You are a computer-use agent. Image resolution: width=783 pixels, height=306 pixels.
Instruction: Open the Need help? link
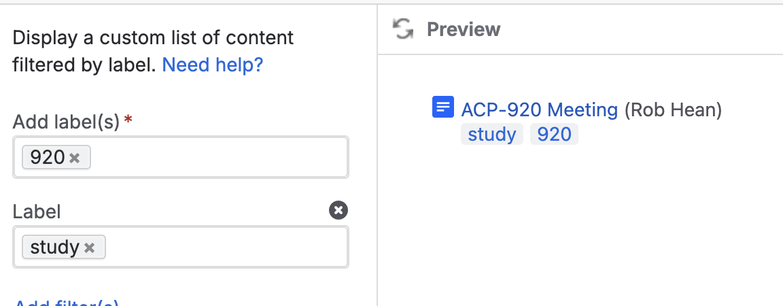(x=212, y=65)
